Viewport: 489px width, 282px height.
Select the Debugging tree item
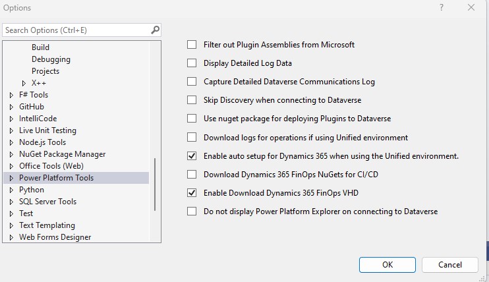(x=51, y=59)
